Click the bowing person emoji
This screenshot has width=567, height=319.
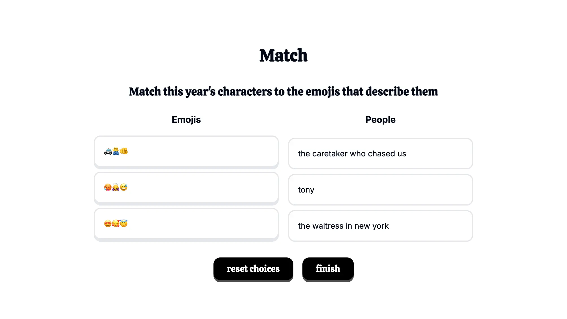116,187
